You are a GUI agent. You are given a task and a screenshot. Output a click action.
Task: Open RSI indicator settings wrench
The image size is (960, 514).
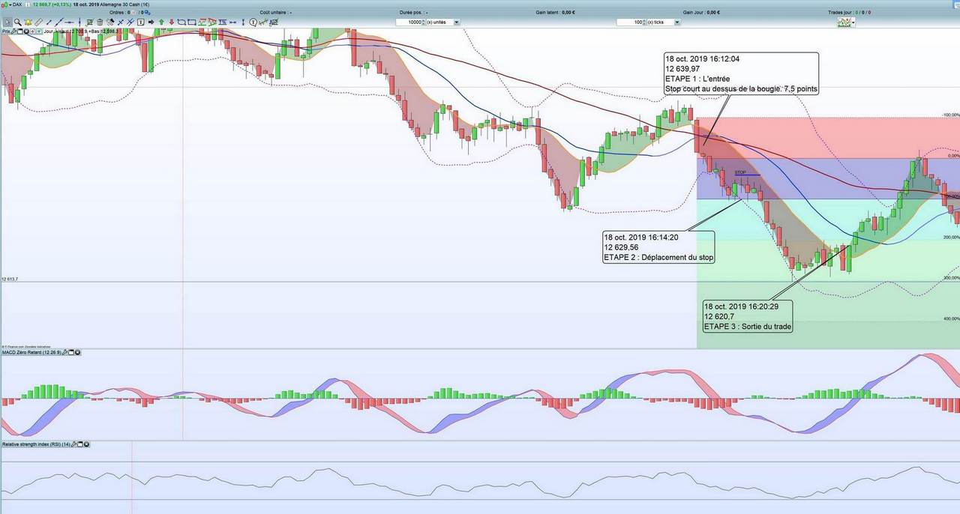[x=73, y=444]
